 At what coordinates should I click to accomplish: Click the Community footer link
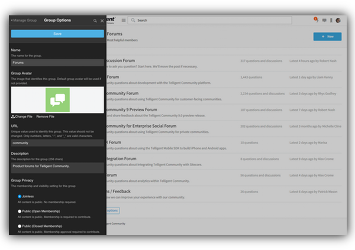click(x=116, y=223)
